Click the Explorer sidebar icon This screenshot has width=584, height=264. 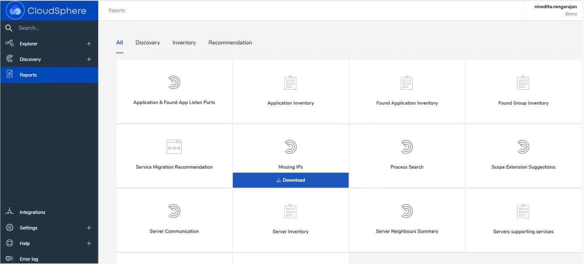(x=10, y=43)
